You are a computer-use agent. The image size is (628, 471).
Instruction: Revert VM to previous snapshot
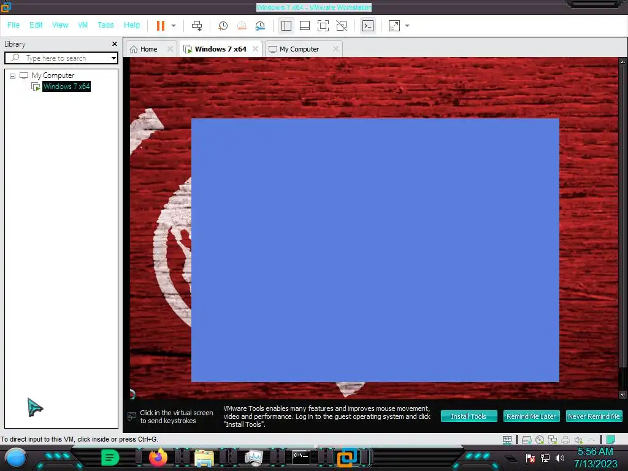(242, 26)
